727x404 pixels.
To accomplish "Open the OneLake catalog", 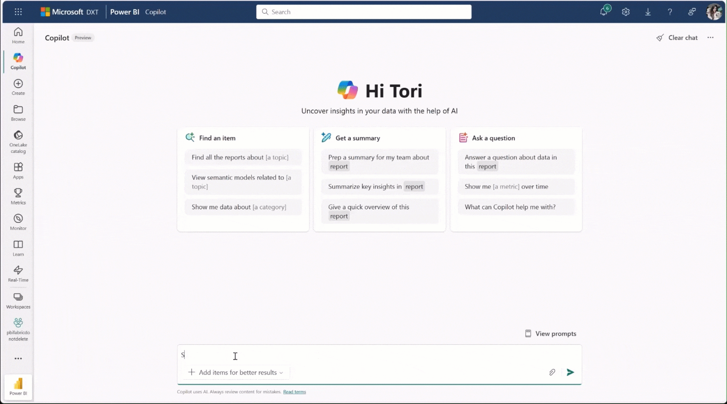I will (x=18, y=142).
